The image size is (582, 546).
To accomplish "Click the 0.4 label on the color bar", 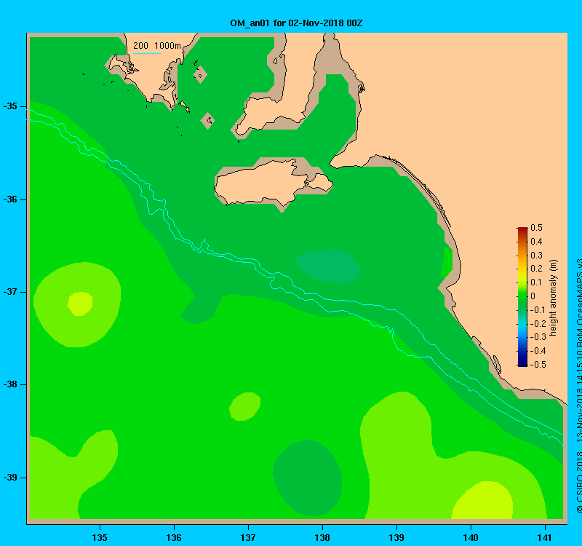I will (536, 242).
